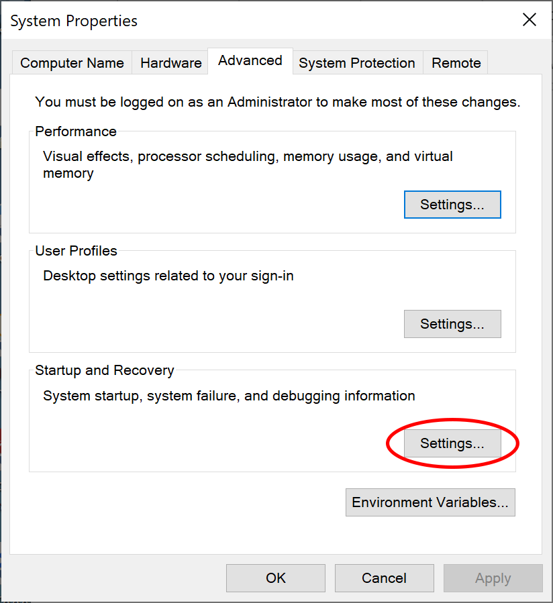Click the User Profiles group label
The image size is (553, 603).
point(76,251)
